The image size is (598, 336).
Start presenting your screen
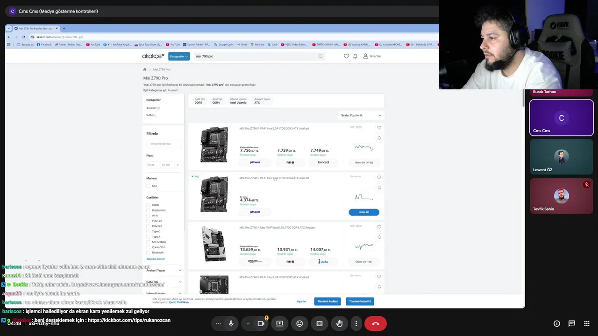(279, 323)
